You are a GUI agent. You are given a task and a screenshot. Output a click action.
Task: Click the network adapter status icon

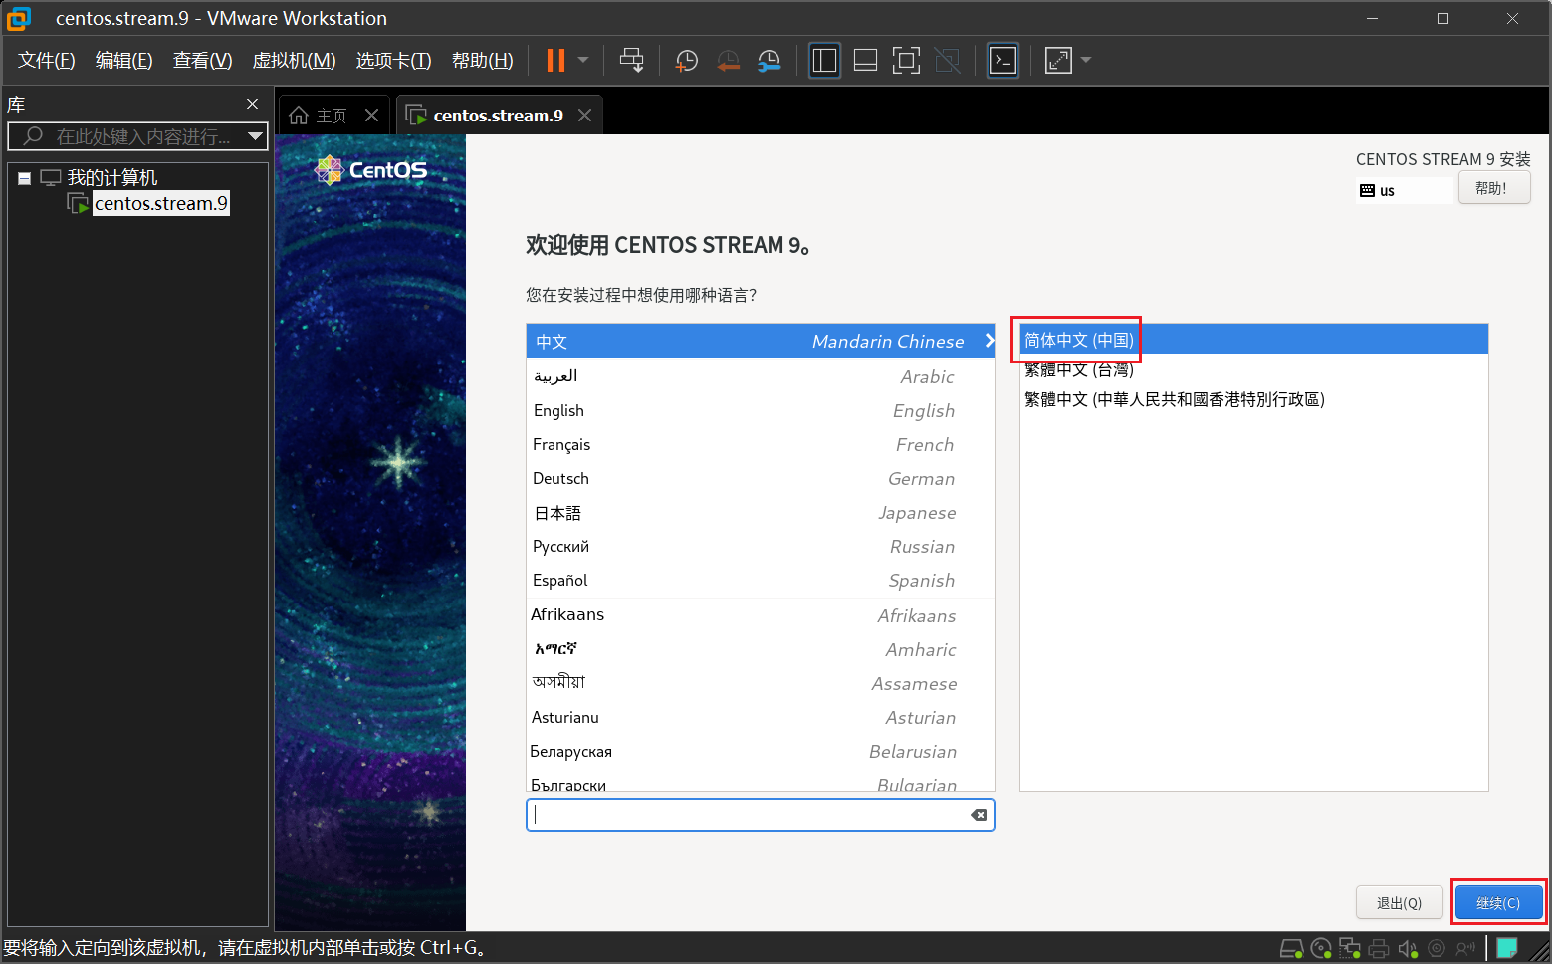coord(1350,948)
